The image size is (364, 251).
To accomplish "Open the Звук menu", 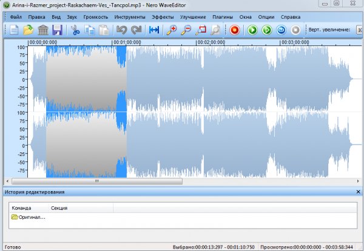I will coord(72,17).
